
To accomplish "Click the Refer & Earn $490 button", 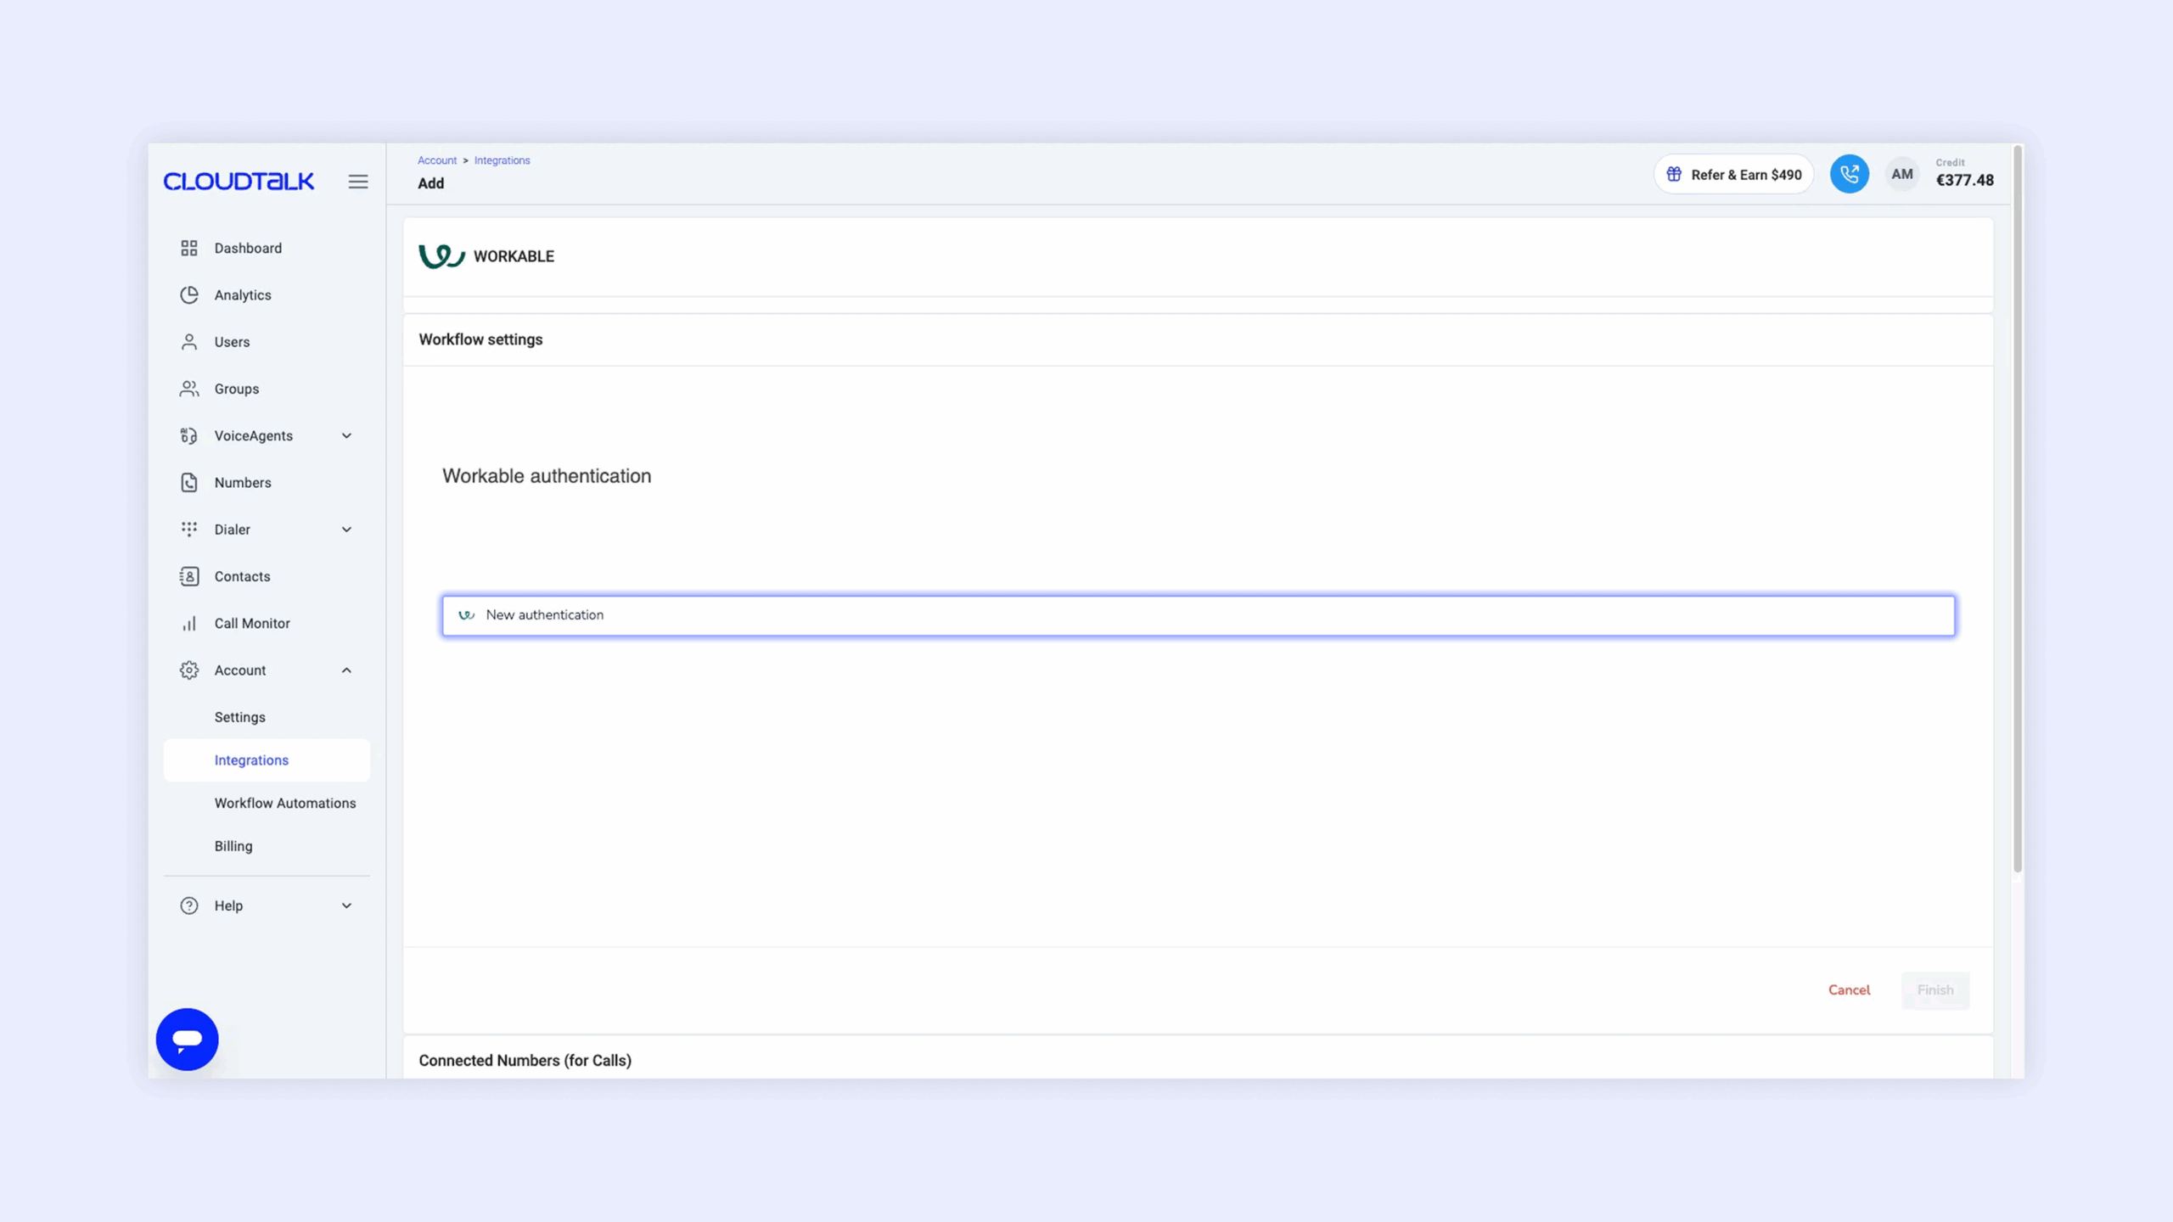I will (1733, 175).
